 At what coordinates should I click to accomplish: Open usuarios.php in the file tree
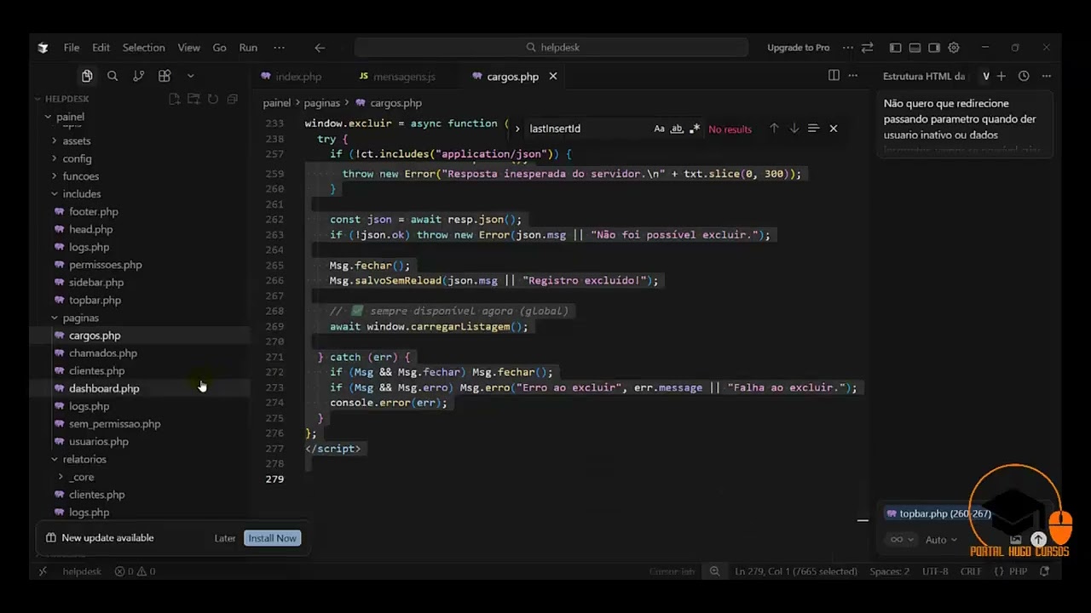[x=99, y=441]
